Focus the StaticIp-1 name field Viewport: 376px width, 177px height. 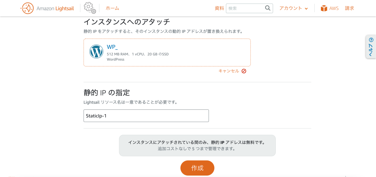(146, 116)
